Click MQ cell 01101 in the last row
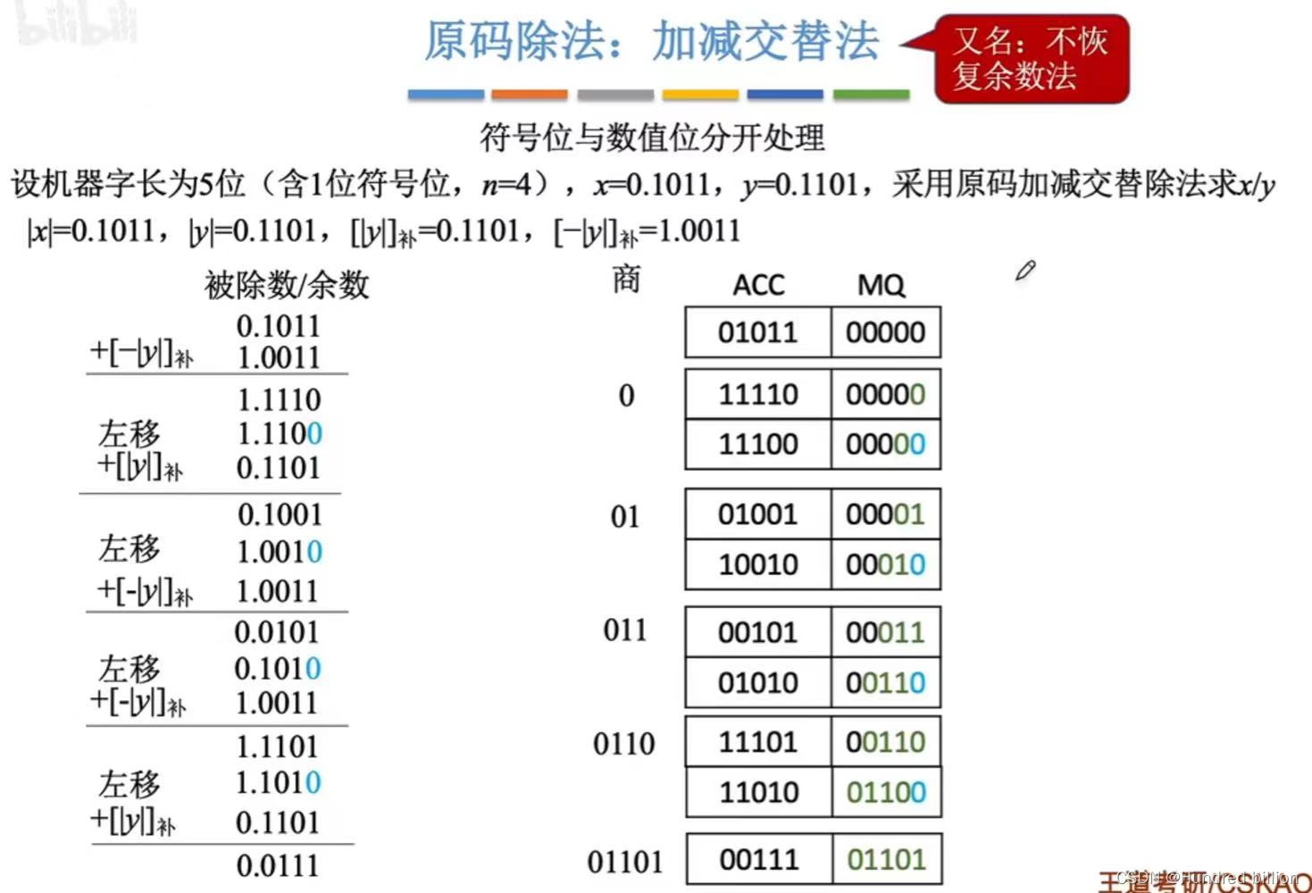Screen dimensions: 1312x893 (x=886, y=859)
